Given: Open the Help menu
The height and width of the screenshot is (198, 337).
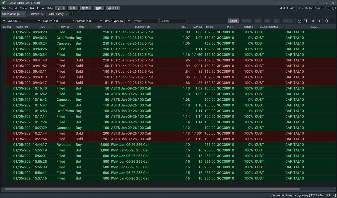Looking at the screenshot, I should click(x=50, y=8).
